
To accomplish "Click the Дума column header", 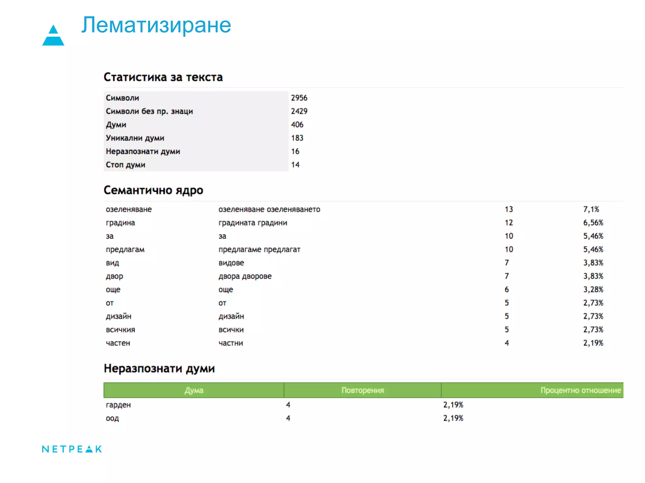I will 194,390.
